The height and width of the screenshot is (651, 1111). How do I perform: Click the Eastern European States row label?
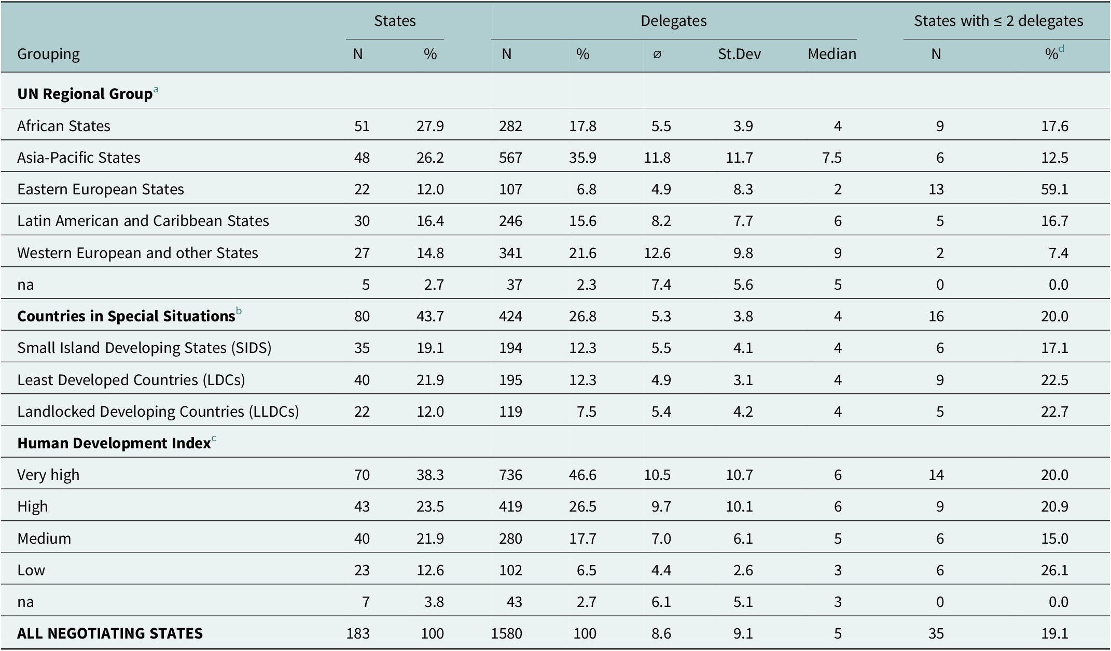[101, 189]
